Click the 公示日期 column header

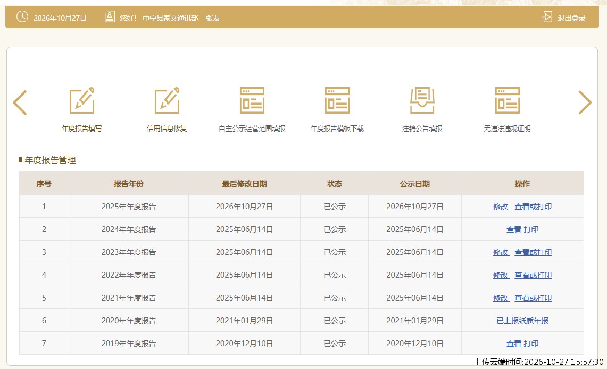pyautogui.click(x=414, y=184)
